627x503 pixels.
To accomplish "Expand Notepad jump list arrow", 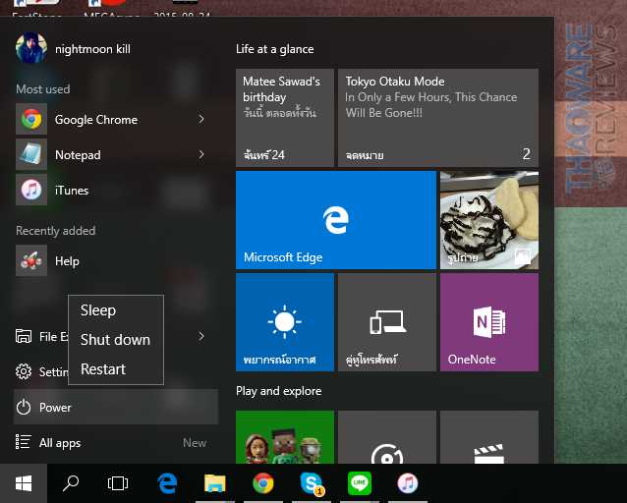I will (x=201, y=155).
